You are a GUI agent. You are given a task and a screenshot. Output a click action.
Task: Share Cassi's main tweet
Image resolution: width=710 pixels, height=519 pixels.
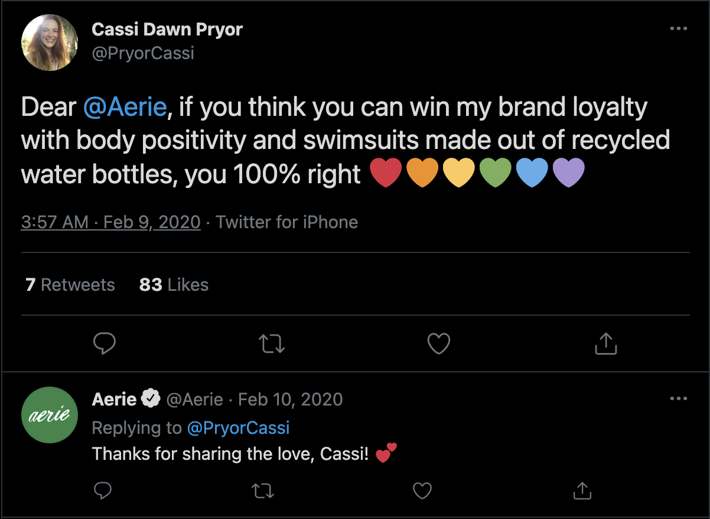[x=605, y=343]
